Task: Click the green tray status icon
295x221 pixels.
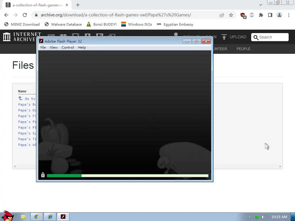Action: (x=257, y=217)
